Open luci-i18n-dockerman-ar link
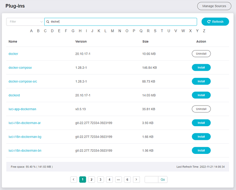This screenshot has height=190, width=236. pyautogui.click(x=25, y=123)
